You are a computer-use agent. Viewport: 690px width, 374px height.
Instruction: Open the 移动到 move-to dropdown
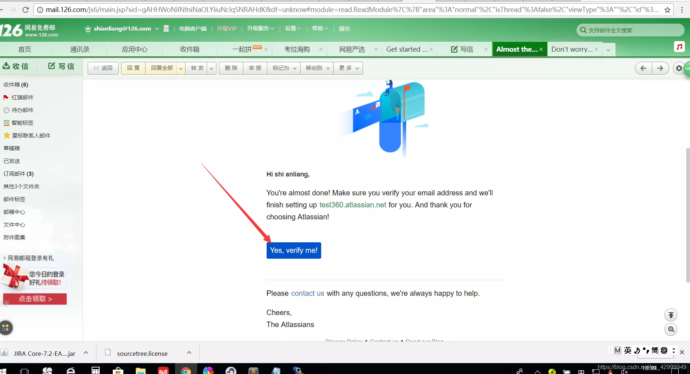(x=317, y=68)
